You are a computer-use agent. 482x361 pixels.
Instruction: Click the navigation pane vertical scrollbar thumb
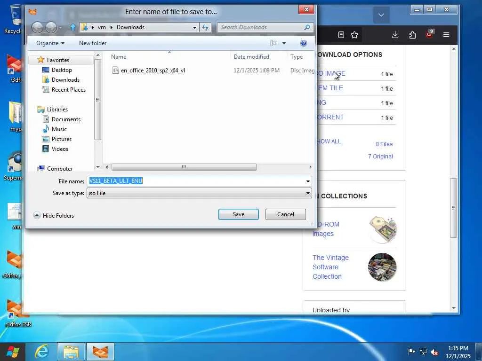[x=97, y=100]
